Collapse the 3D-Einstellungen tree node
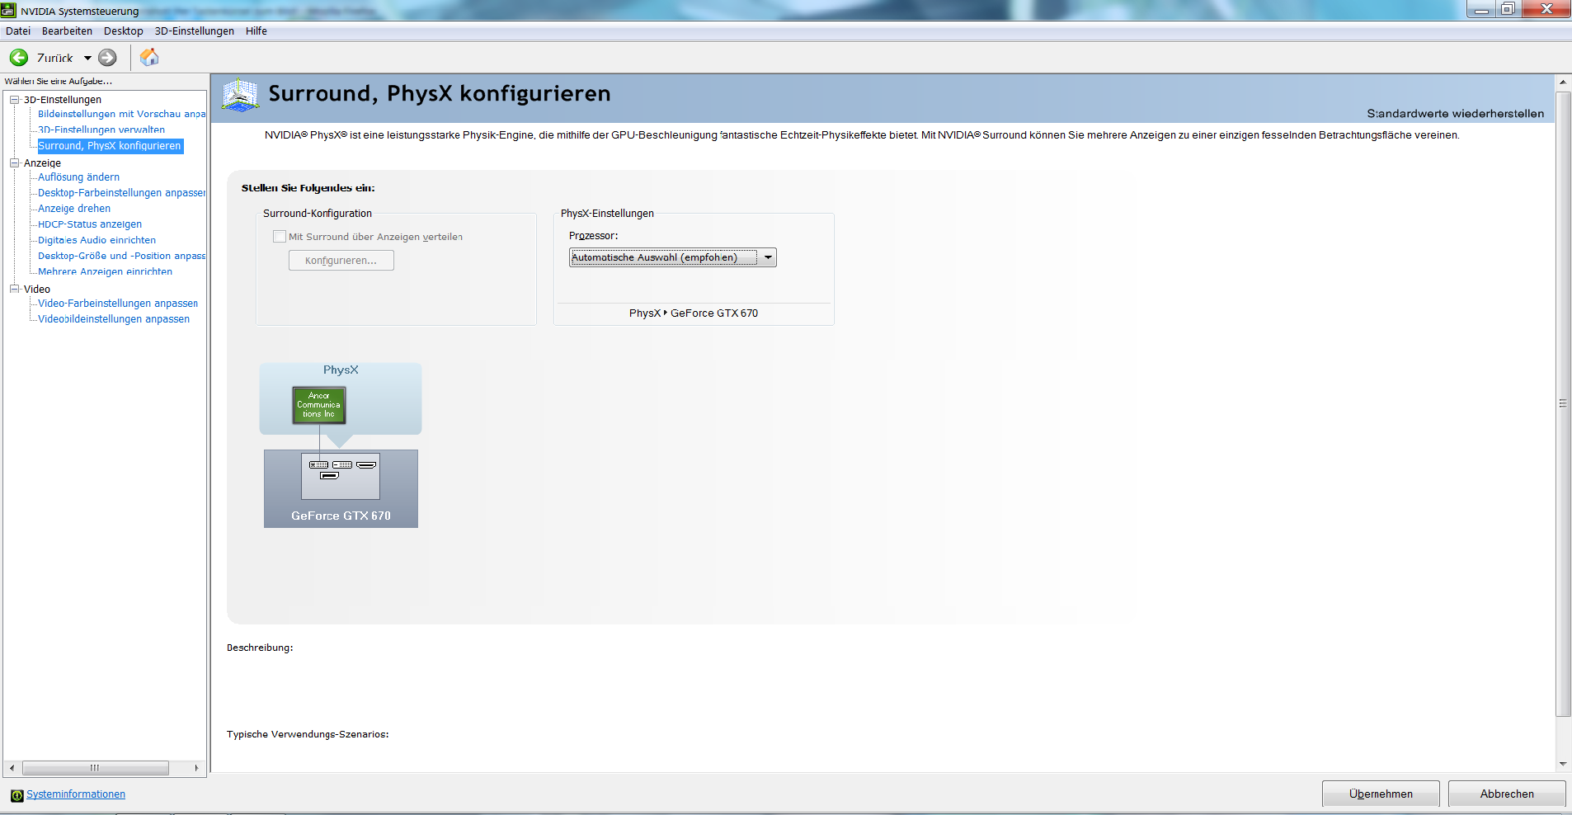 [14, 100]
